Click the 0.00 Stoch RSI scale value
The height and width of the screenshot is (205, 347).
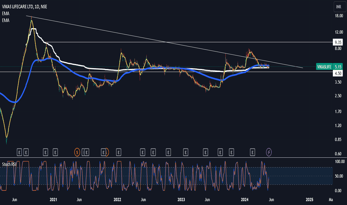338,190
